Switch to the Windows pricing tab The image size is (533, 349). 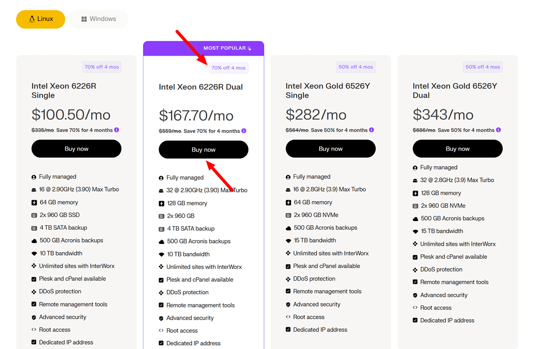pos(98,19)
